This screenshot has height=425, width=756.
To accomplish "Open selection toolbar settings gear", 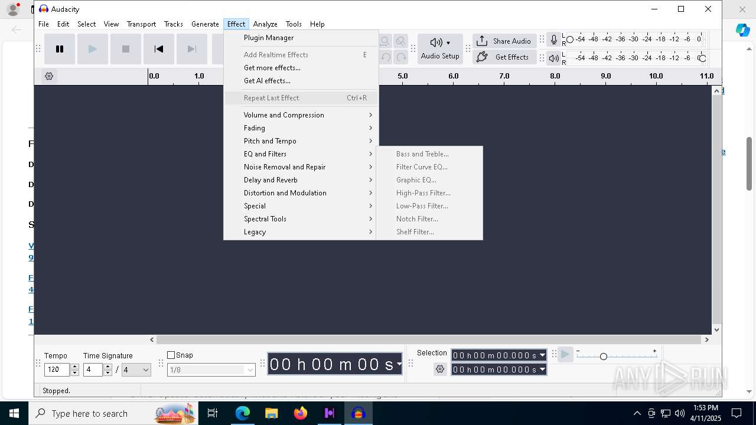I will [x=440, y=369].
